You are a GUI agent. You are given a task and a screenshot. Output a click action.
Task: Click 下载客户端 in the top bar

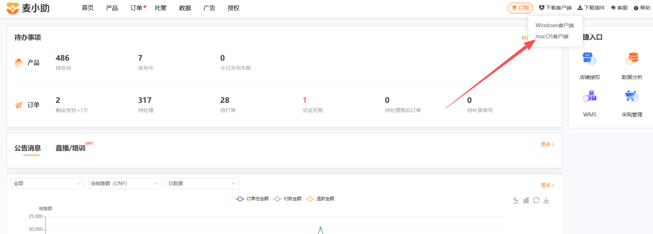[x=555, y=8]
